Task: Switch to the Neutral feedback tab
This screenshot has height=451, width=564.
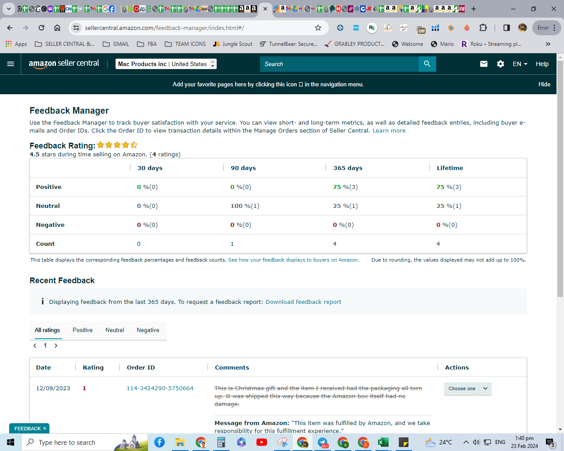Action: click(x=115, y=330)
